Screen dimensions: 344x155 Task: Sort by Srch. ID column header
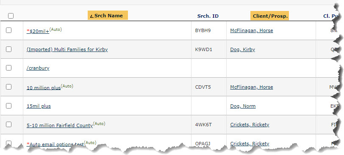coord(208,16)
